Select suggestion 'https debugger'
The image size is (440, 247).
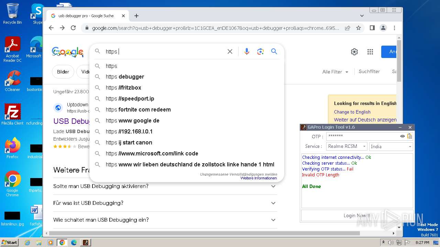point(187,77)
